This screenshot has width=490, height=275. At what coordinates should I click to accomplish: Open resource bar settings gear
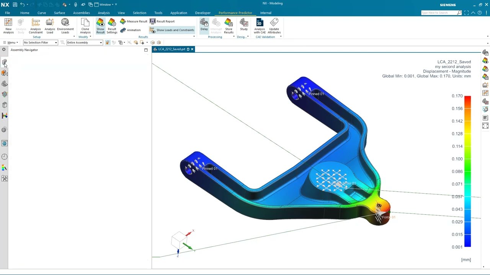point(4,50)
